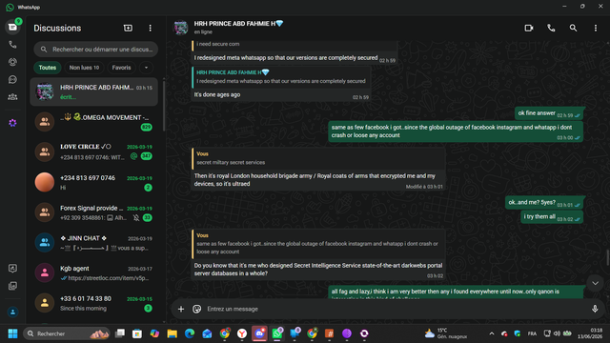The image size is (610, 343).
Task: Search within the conversation
Action: pos(573,28)
